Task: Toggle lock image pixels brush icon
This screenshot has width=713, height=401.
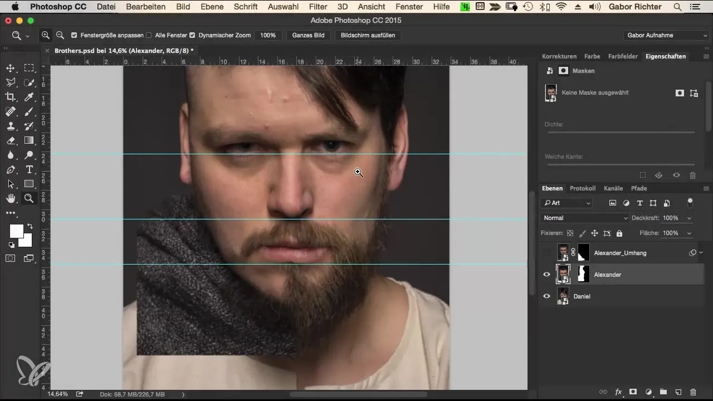Action: coord(583,233)
